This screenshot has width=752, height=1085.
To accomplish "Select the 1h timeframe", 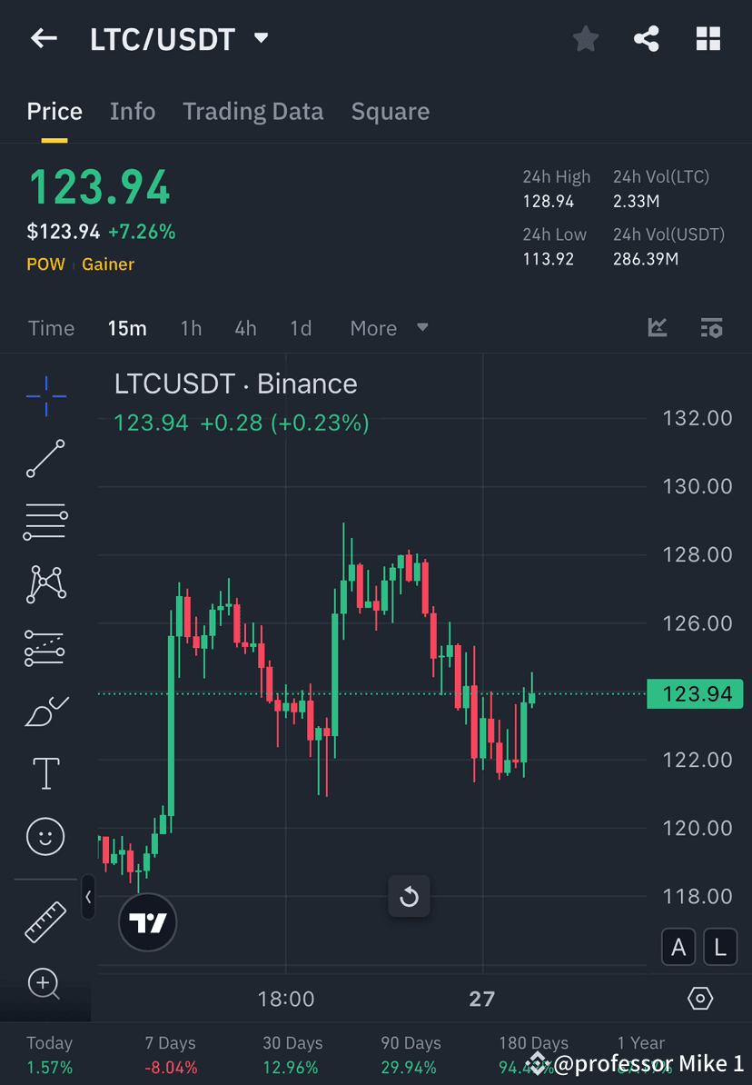I will [191, 328].
